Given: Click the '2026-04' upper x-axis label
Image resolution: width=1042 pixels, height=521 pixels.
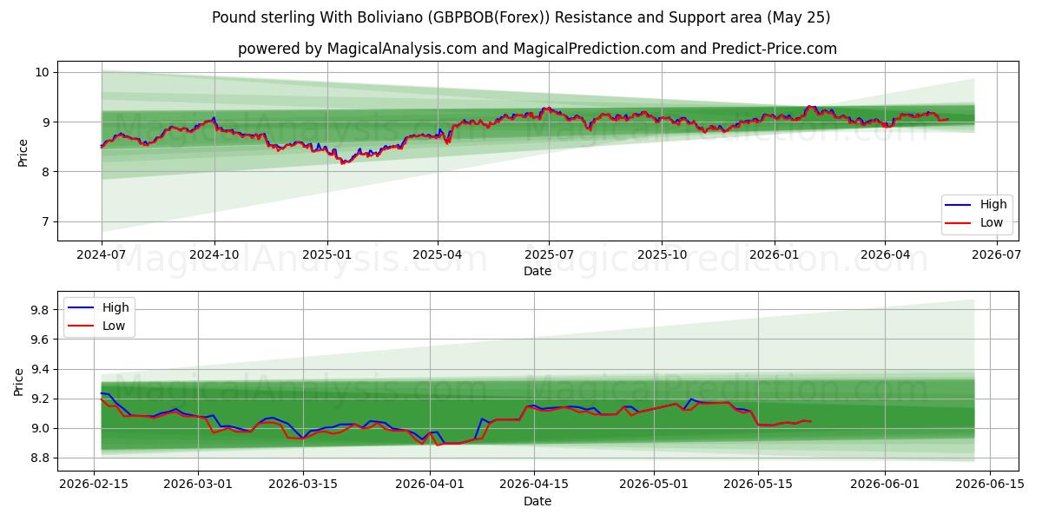Looking at the screenshot, I should [x=885, y=256].
